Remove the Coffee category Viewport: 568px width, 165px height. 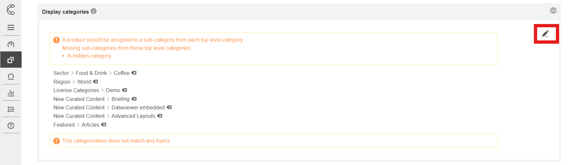point(134,73)
